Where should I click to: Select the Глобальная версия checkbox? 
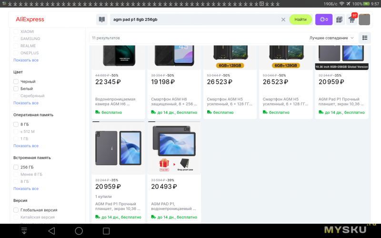point(16,210)
